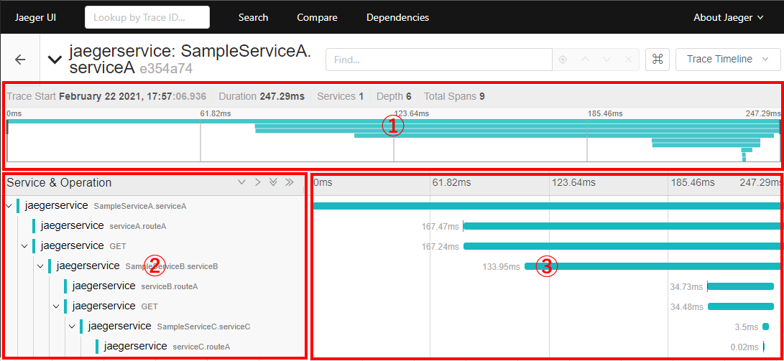
Task: Click the Trace Start date text
Action: click(106, 96)
